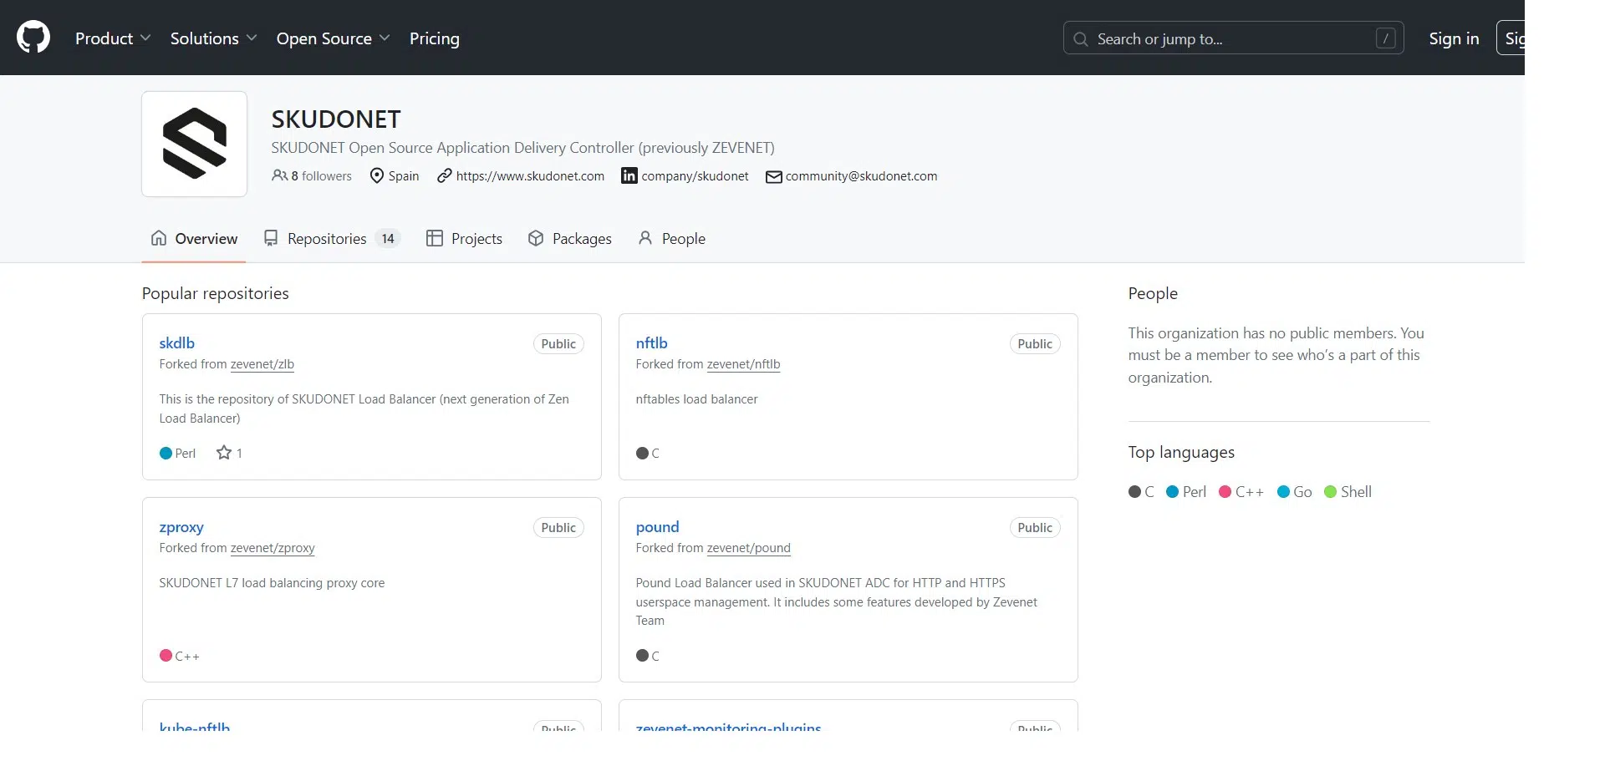This screenshot has height=761, width=1605.
Task: Click the website link chain icon
Action: [443, 175]
